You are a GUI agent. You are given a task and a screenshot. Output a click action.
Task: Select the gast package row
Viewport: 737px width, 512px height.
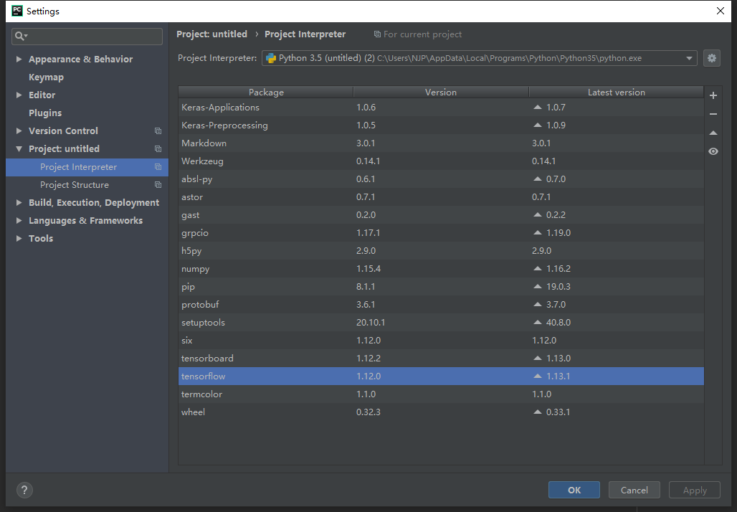[441, 215]
